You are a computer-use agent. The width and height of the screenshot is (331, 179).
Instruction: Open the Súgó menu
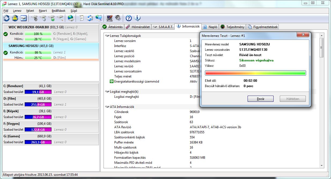74,11
